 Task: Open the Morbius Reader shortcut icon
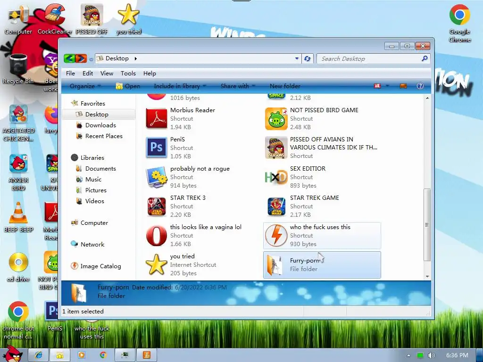pyautogui.click(x=156, y=118)
